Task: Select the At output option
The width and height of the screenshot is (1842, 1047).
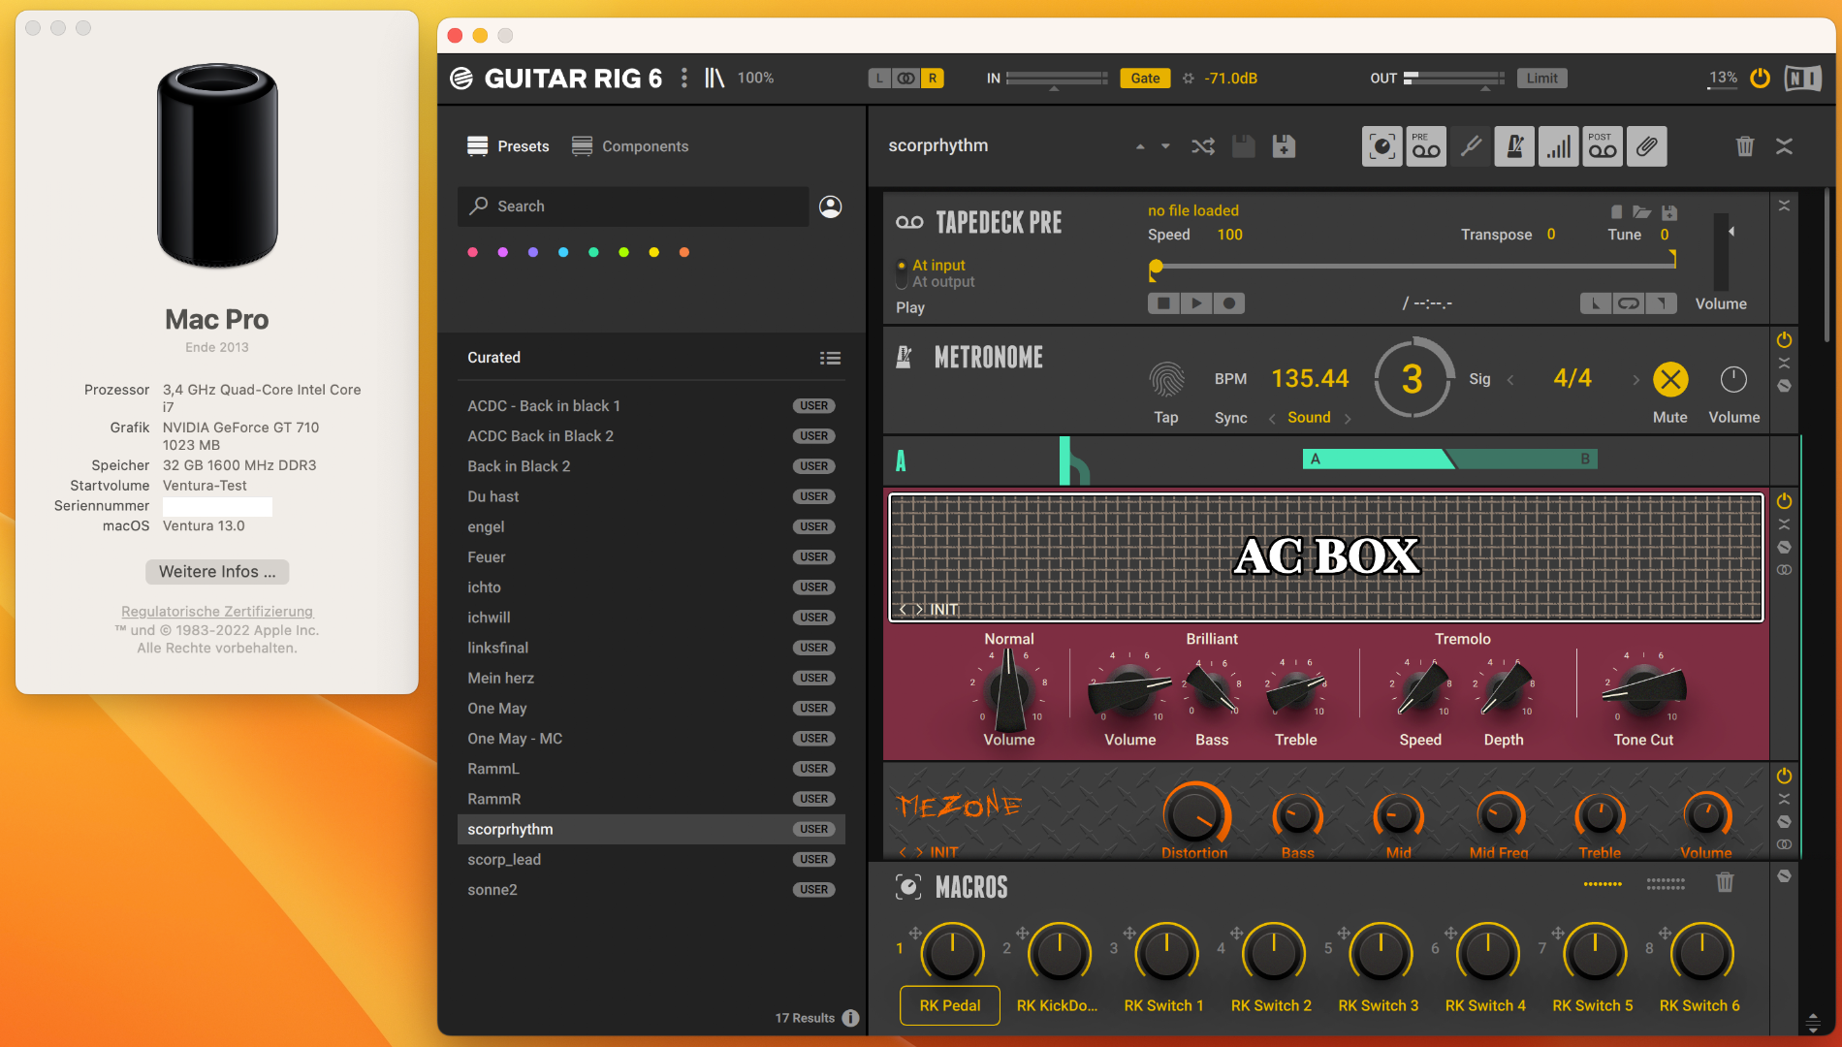Action: (x=942, y=282)
